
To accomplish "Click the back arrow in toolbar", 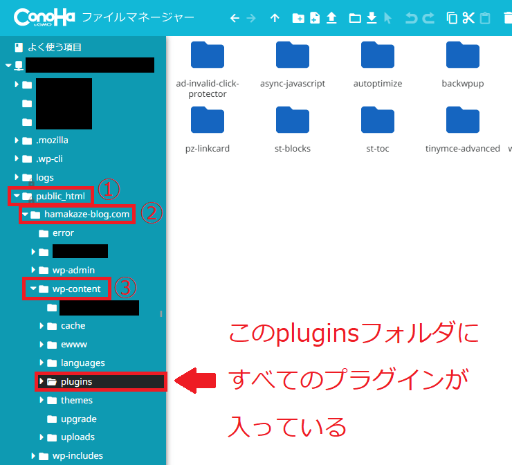I will click(x=235, y=18).
